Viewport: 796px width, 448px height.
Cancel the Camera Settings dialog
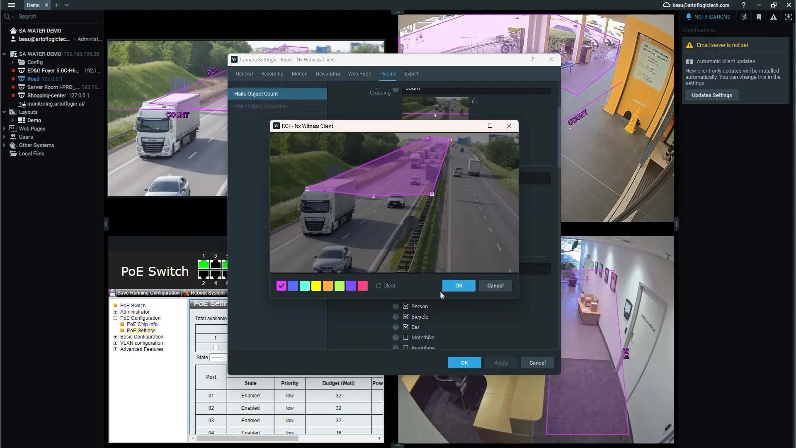pos(537,363)
